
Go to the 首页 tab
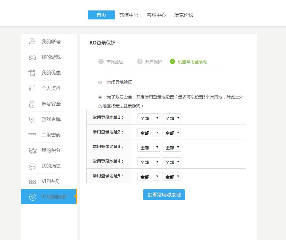(101, 15)
